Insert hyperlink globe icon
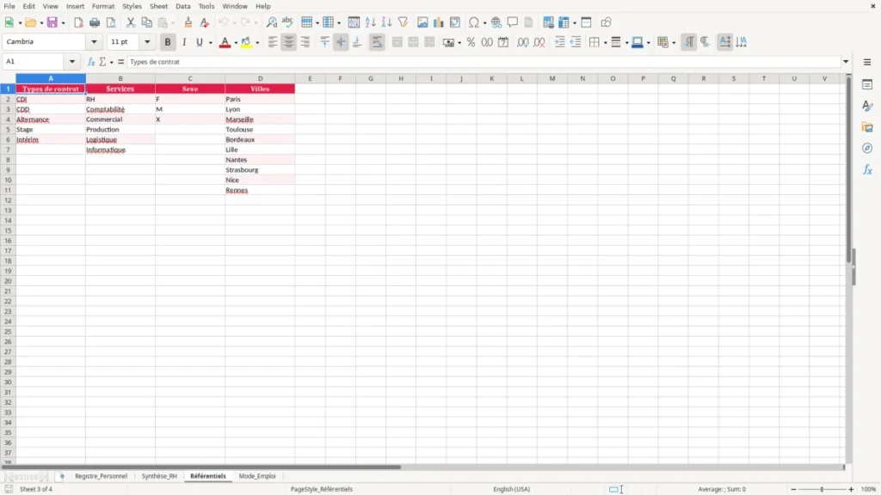 pos(496,22)
